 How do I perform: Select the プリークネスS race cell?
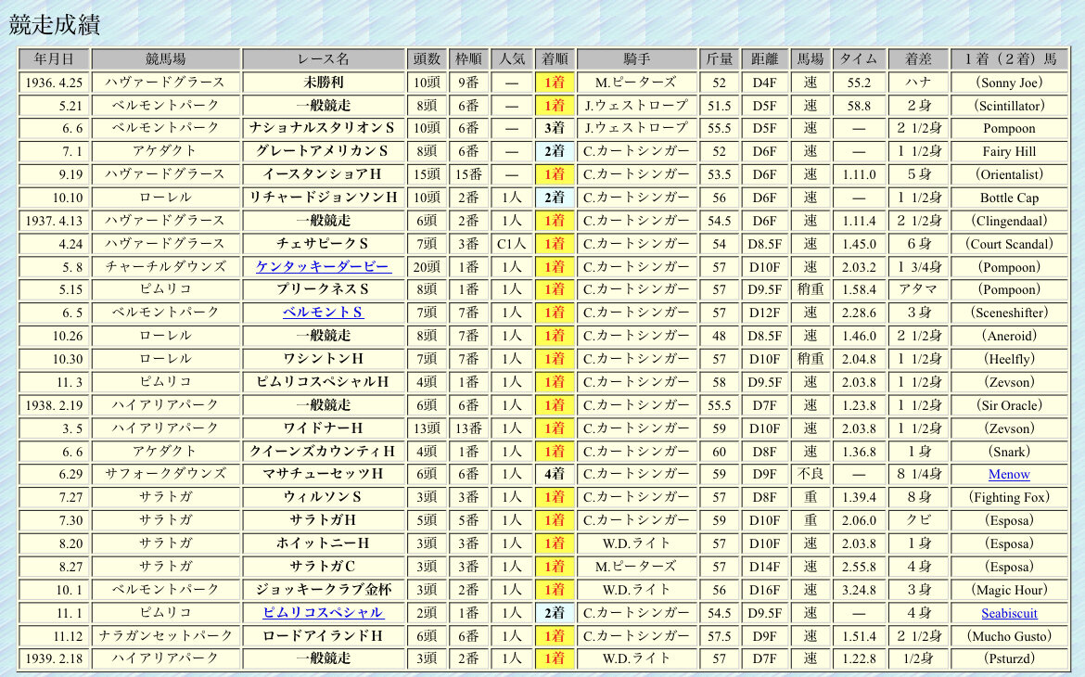pyautogui.click(x=323, y=289)
